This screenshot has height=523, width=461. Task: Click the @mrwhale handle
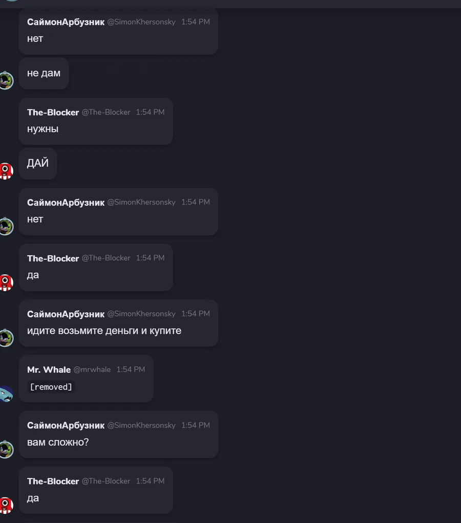pyautogui.click(x=92, y=370)
